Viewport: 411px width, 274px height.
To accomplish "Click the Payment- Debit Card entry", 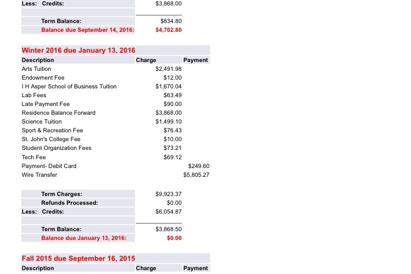I will 49,166.
